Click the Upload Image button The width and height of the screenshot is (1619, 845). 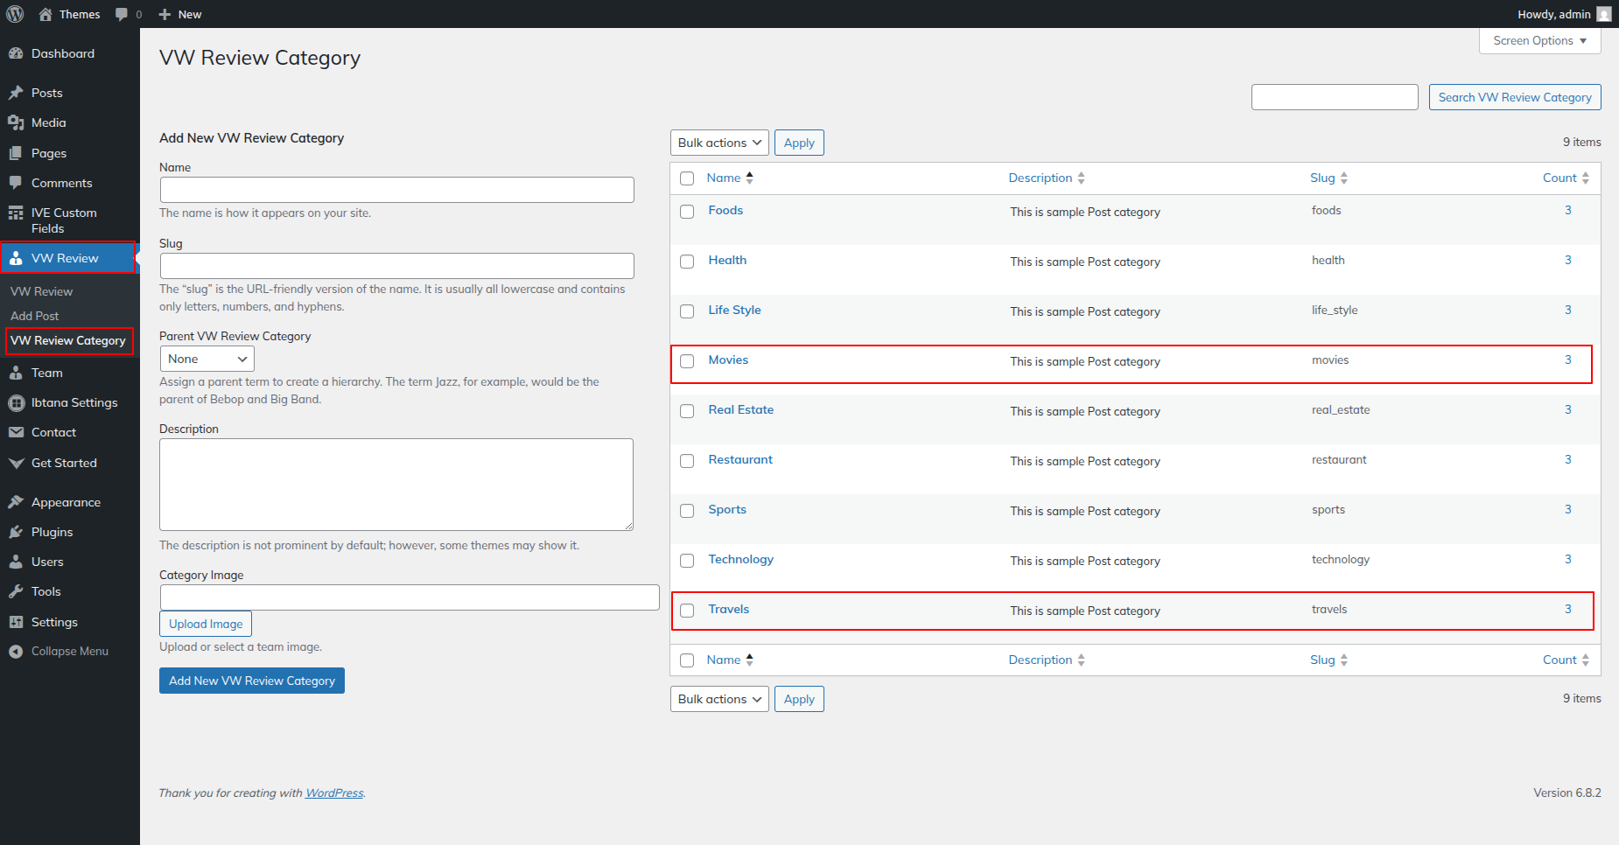206,624
